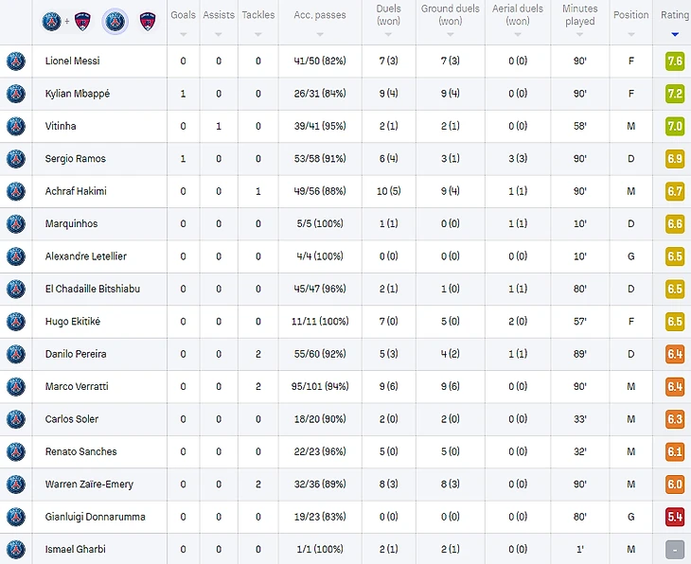This screenshot has width=691, height=564.
Task: Click Sergio Ramos 6.9 rating badge
Action: click(x=675, y=159)
